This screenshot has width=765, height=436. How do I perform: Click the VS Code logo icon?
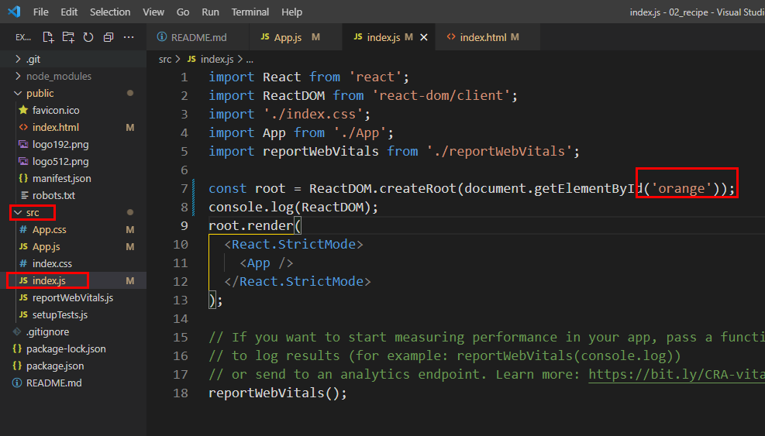coord(14,11)
